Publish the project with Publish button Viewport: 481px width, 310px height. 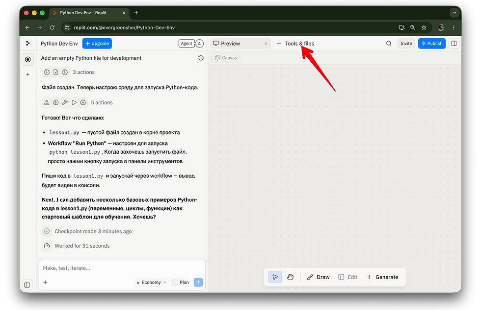click(x=431, y=44)
